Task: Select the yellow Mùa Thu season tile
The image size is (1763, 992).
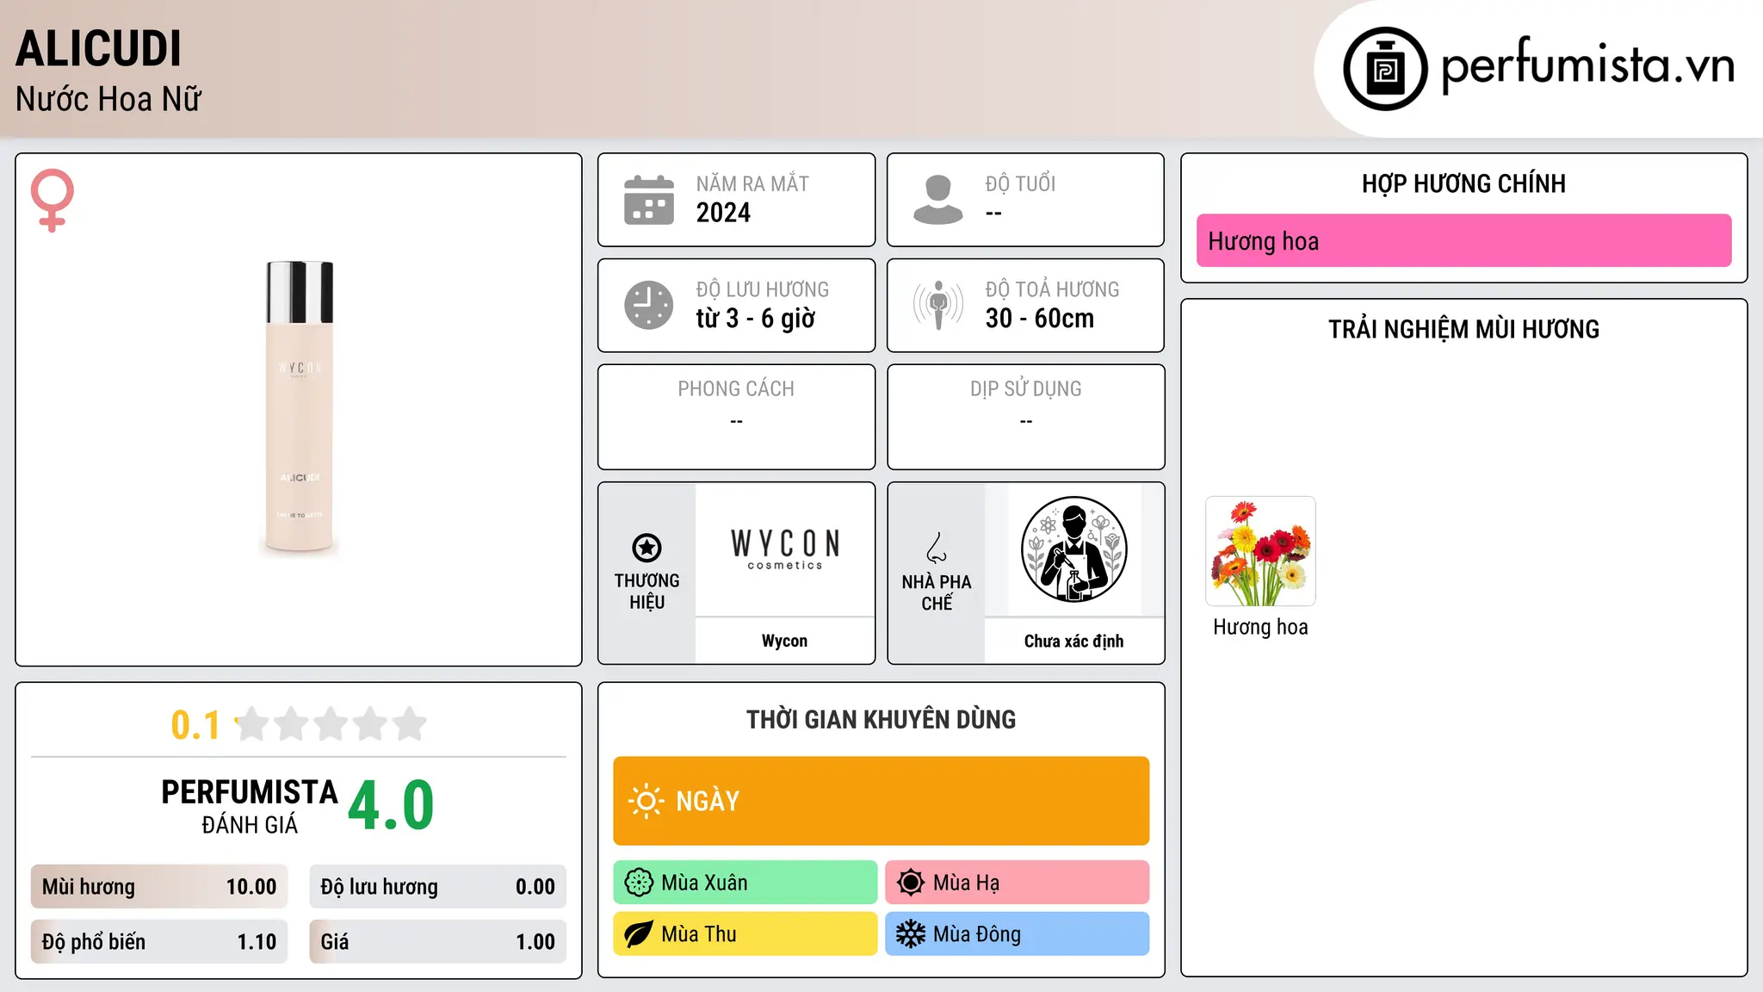Action: (x=745, y=934)
